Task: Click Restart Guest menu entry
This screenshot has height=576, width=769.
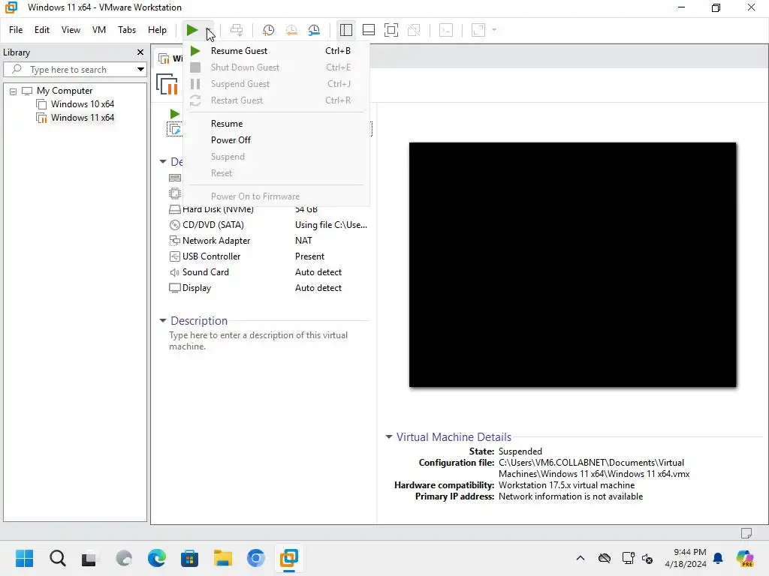Action: pyautogui.click(x=276, y=100)
